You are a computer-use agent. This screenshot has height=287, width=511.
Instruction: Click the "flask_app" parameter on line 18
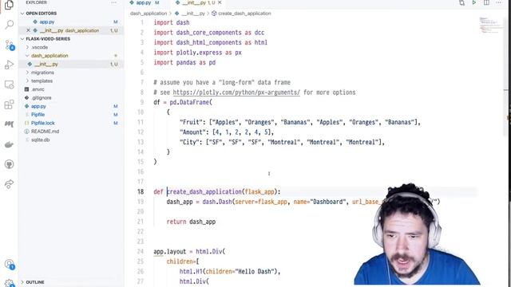(259, 191)
